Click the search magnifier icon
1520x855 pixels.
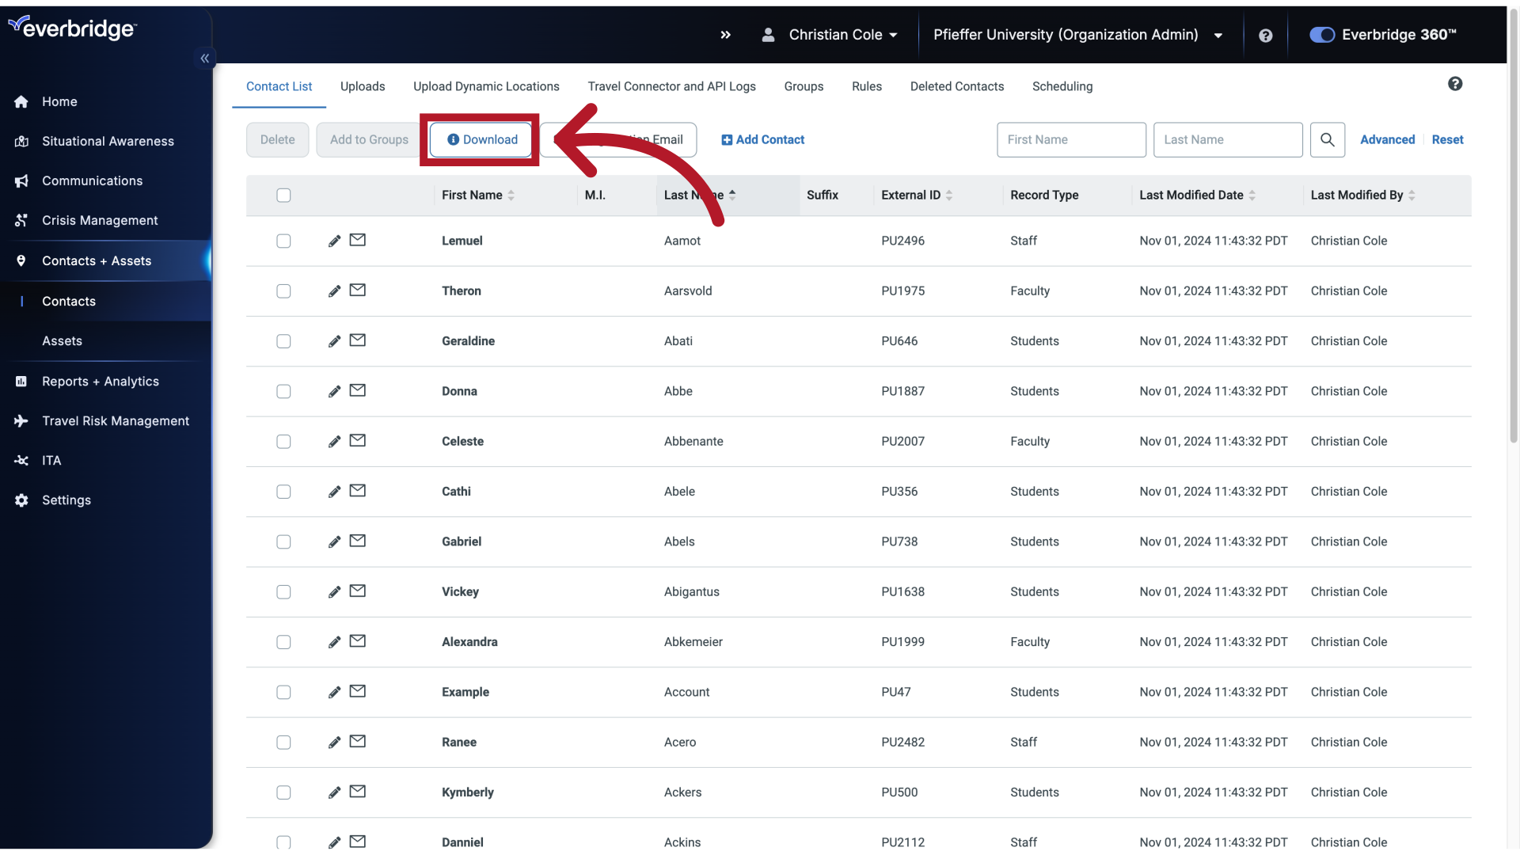[x=1328, y=139]
